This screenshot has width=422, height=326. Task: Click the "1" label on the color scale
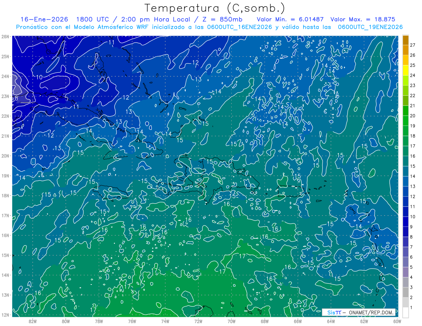click(411, 308)
